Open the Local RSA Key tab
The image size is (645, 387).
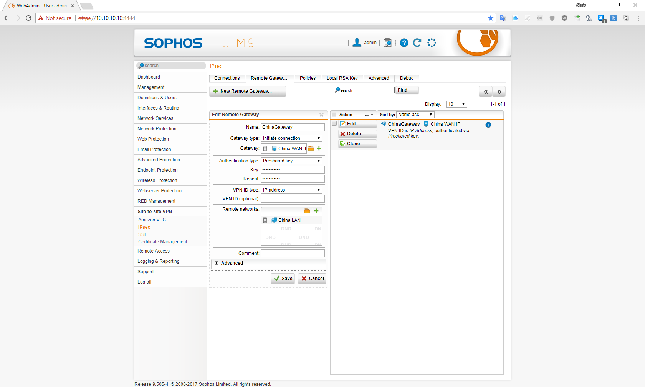(x=342, y=78)
